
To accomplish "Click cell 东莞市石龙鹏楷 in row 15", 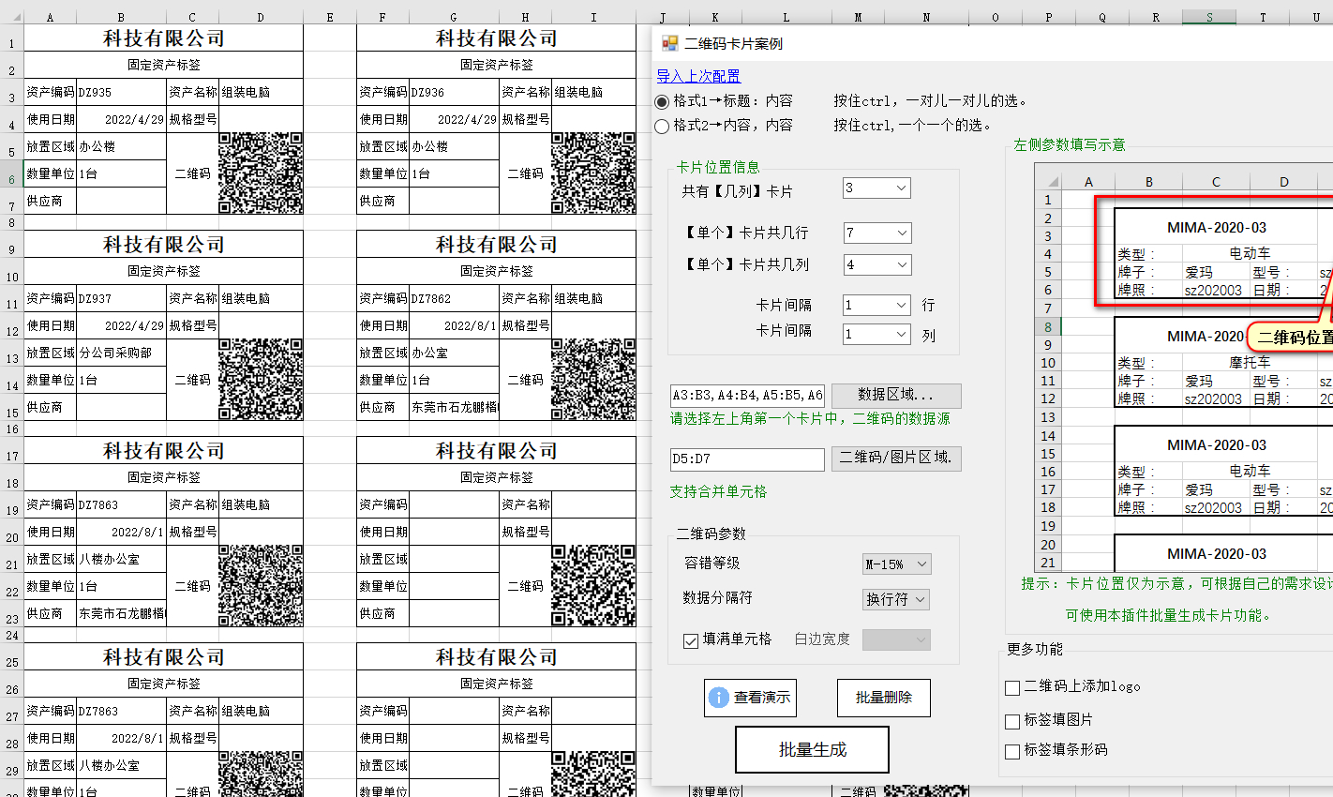I will click(454, 407).
